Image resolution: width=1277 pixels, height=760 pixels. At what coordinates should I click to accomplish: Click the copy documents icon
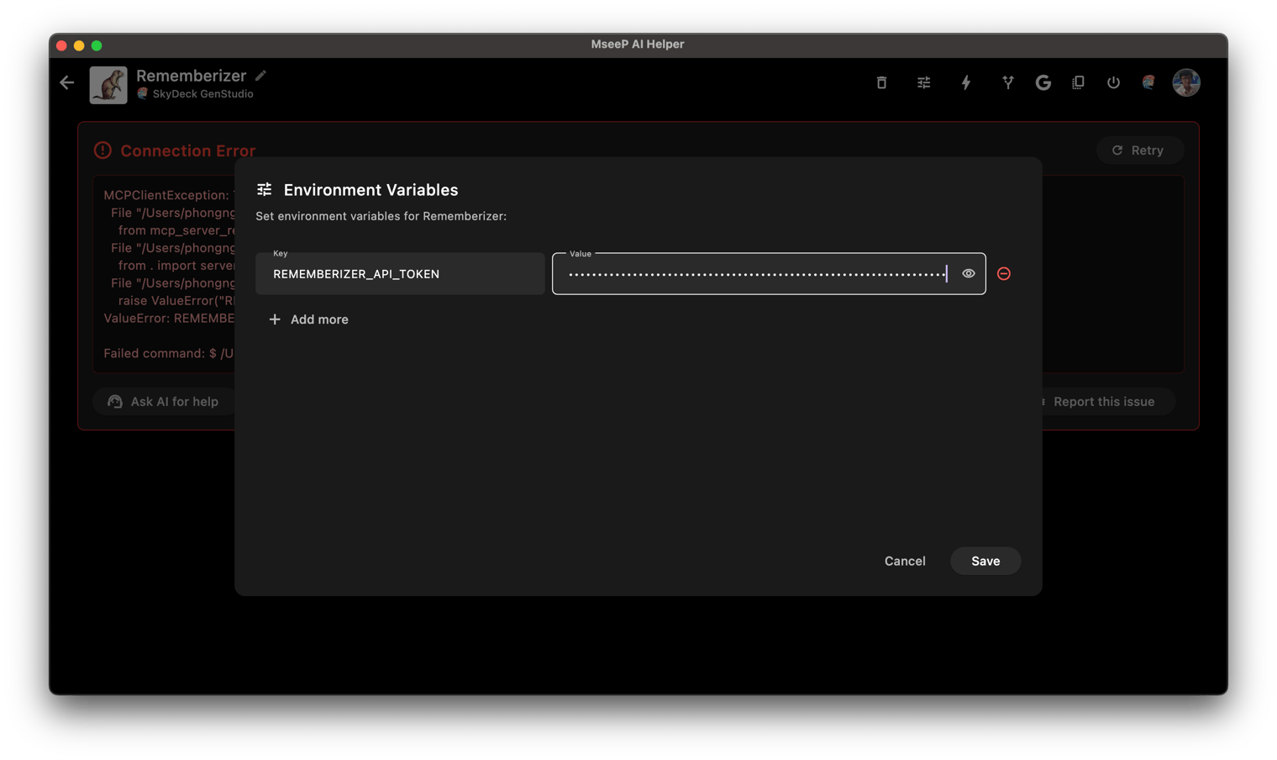click(1078, 82)
